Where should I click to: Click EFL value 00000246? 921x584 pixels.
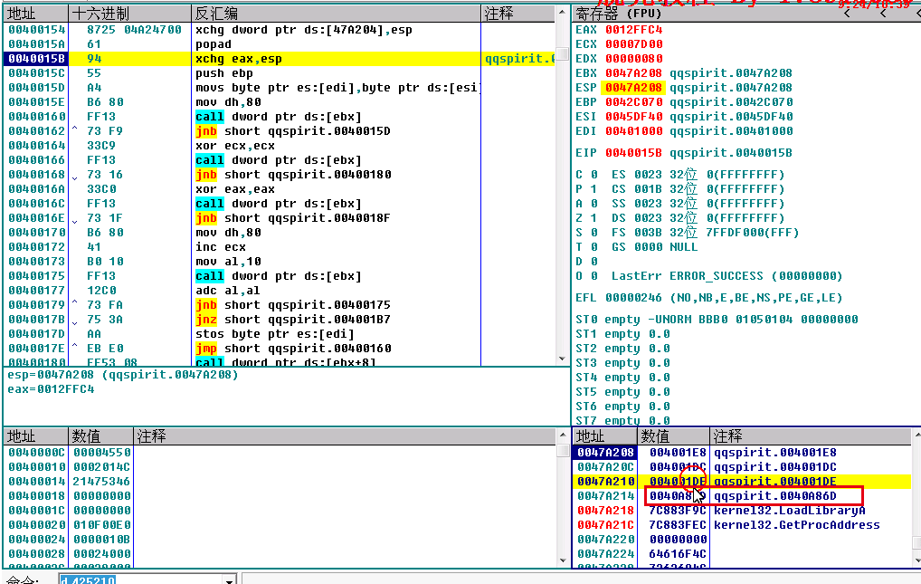coord(634,298)
